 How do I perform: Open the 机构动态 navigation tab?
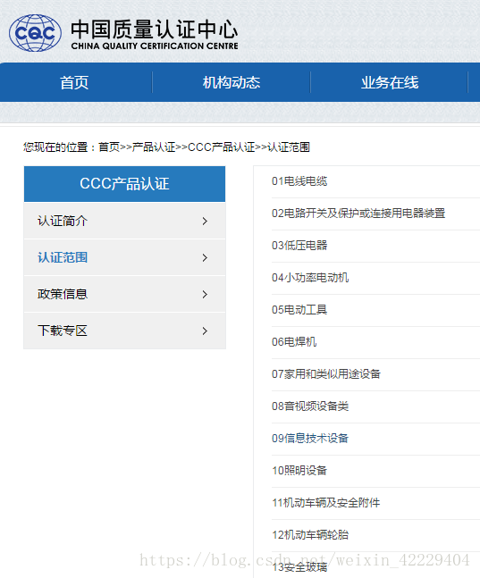(x=232, y=82)
